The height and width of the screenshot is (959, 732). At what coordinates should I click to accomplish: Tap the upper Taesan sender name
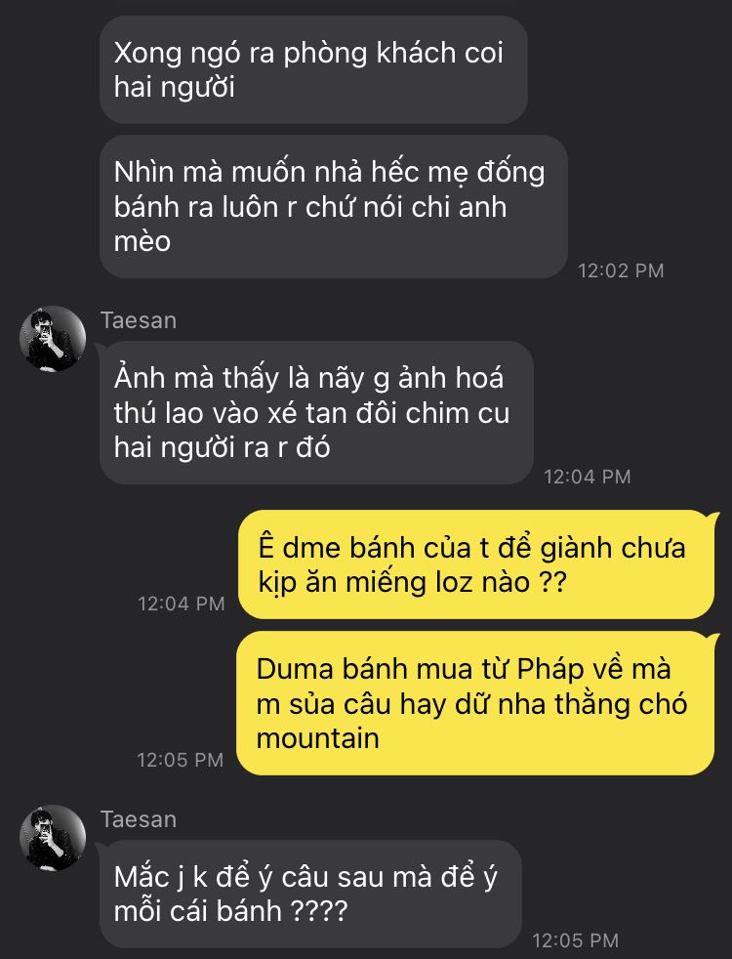[139, 320]
